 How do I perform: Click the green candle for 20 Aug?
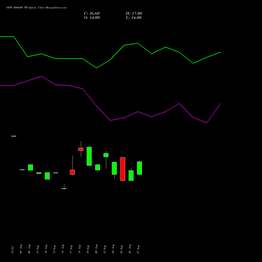(x=97, y=167)
